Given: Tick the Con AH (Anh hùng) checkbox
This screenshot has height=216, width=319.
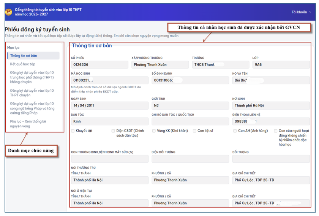Looking at the screenshot, I should coord(235,131).
